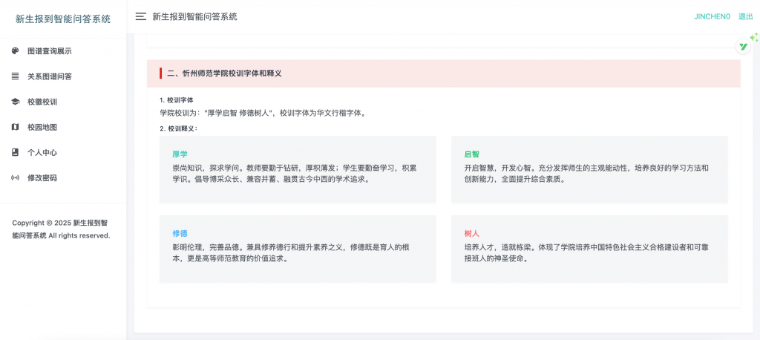
Task: Click the heading 2. 校训释义
Action: tap(178, 128)
